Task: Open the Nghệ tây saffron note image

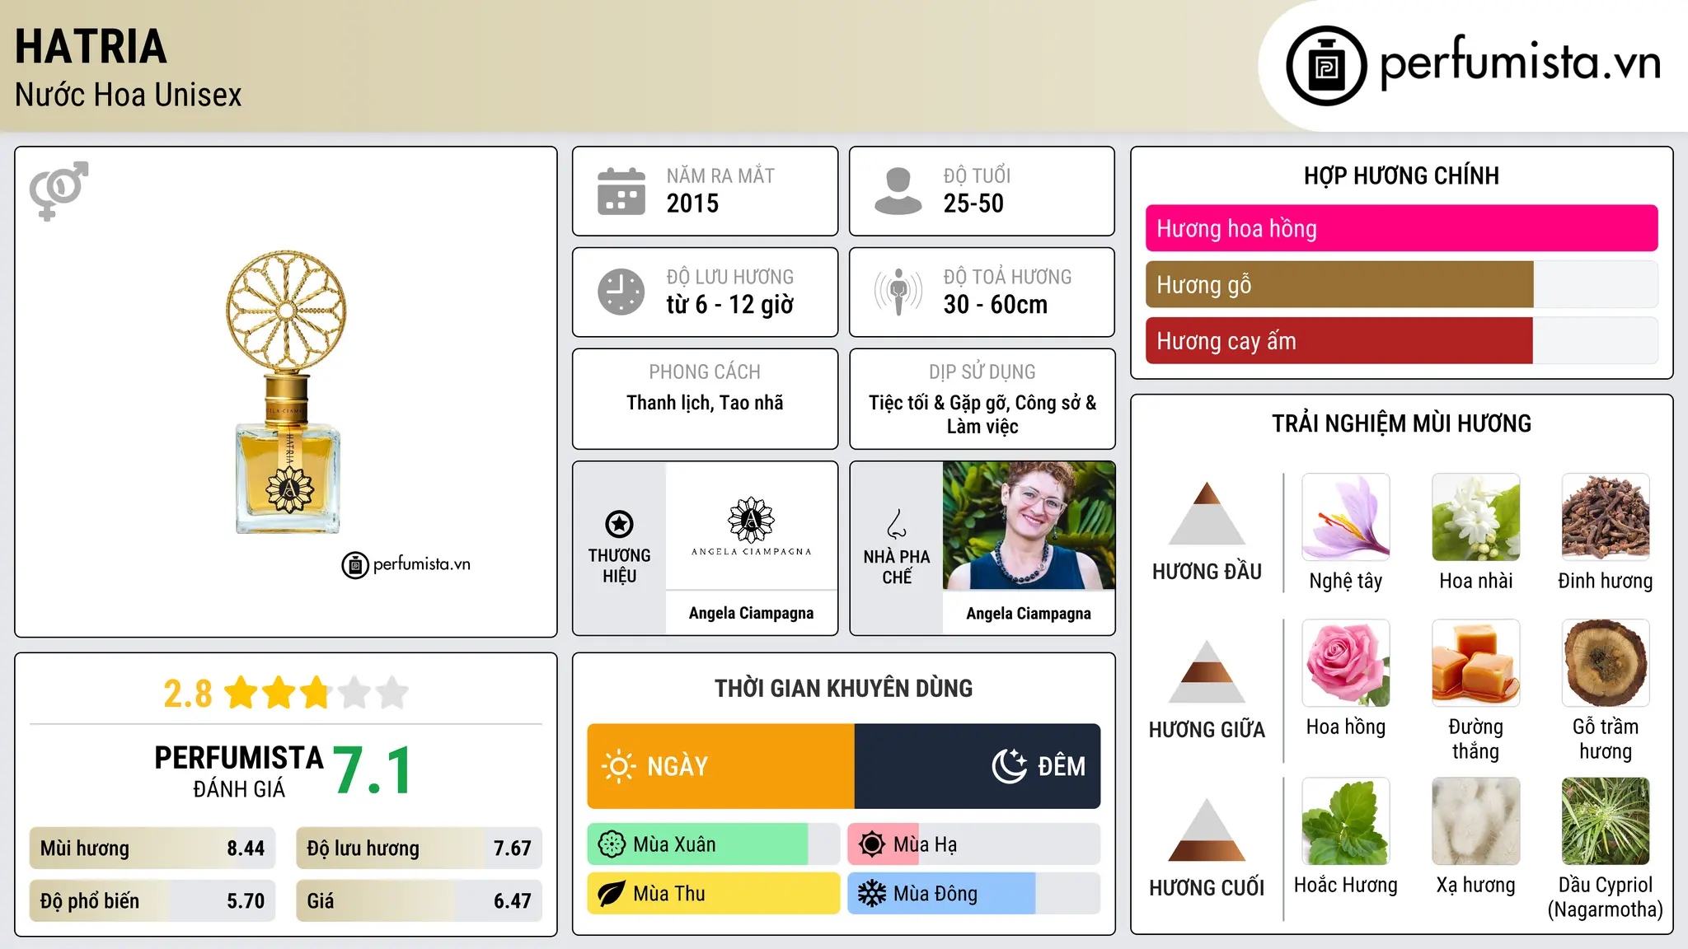Action: (1346, 517)
